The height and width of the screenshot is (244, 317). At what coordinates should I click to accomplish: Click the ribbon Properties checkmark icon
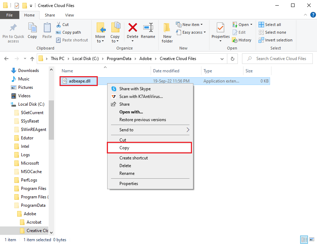point(220,28)
